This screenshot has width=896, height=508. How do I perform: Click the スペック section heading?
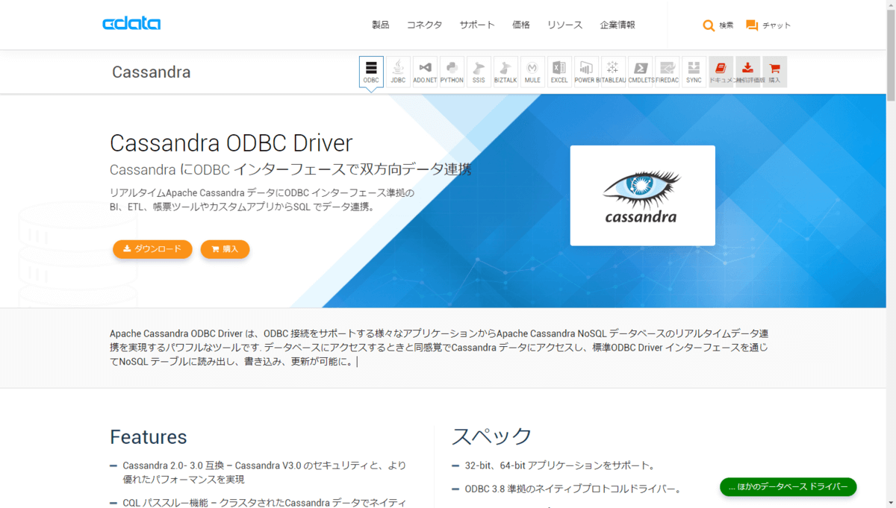pyautogui.click(x=492, y=436)
